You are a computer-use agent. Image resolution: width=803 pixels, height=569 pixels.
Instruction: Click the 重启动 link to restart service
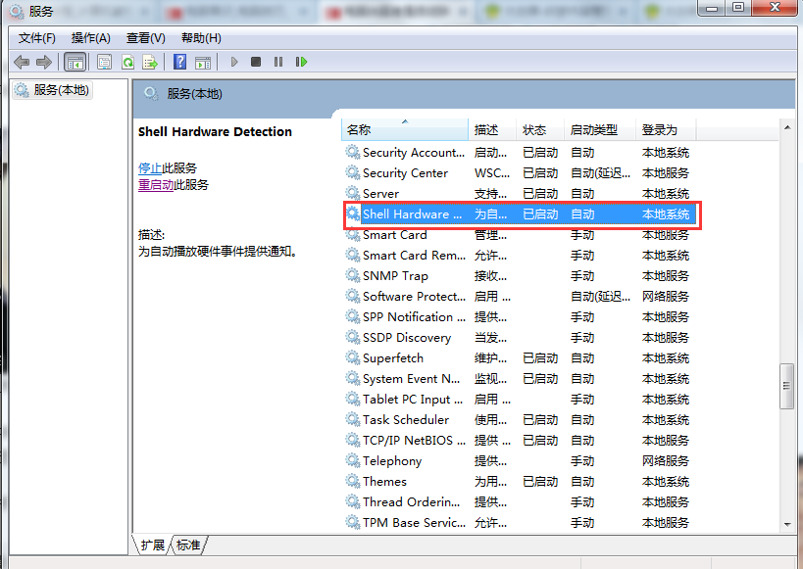click(x=156, y=185)
